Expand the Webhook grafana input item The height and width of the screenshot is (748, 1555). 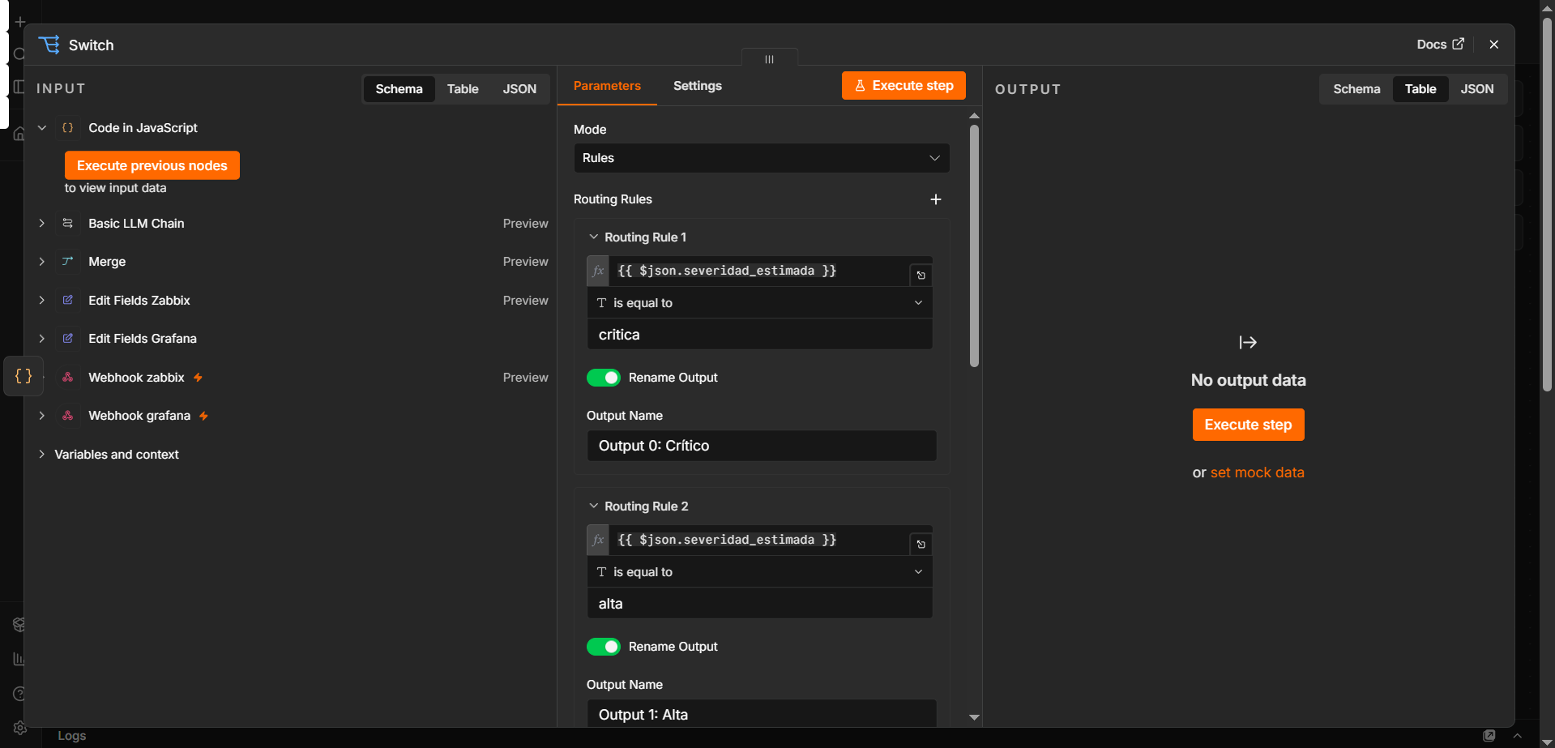click(42, 416)
